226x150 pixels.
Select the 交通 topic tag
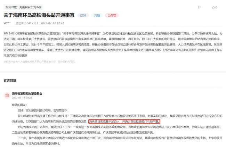(x=97, y=15)
